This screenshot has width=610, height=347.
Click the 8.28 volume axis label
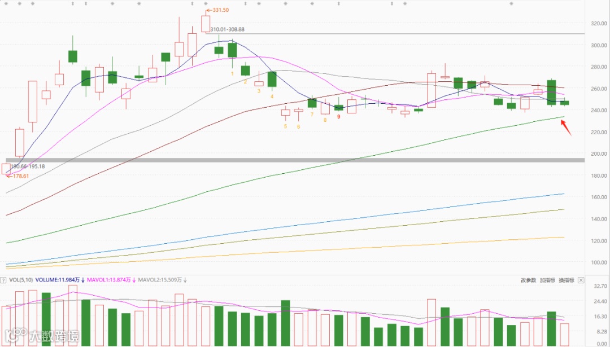tap(602, 332)
